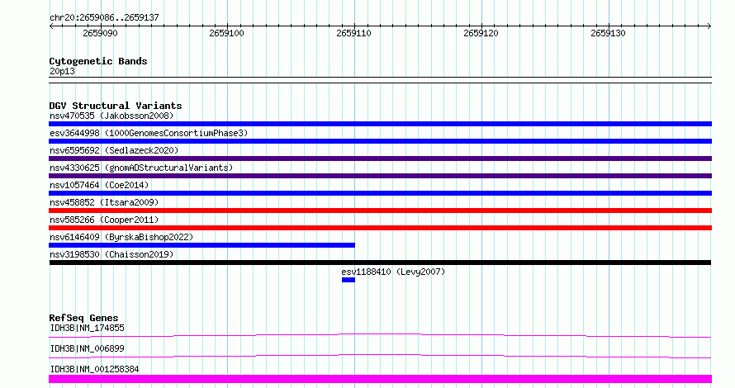Image resolution: width=735 pixels, height=388 pixels.
Task: Click the chr20:2659086..2659137 position label
Action: coord(104,17)
